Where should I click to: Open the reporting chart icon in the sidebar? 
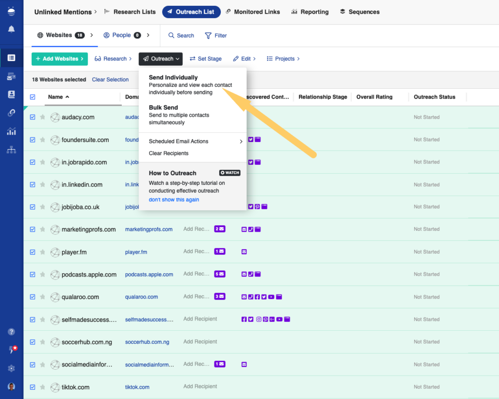(x=11, y=131)
